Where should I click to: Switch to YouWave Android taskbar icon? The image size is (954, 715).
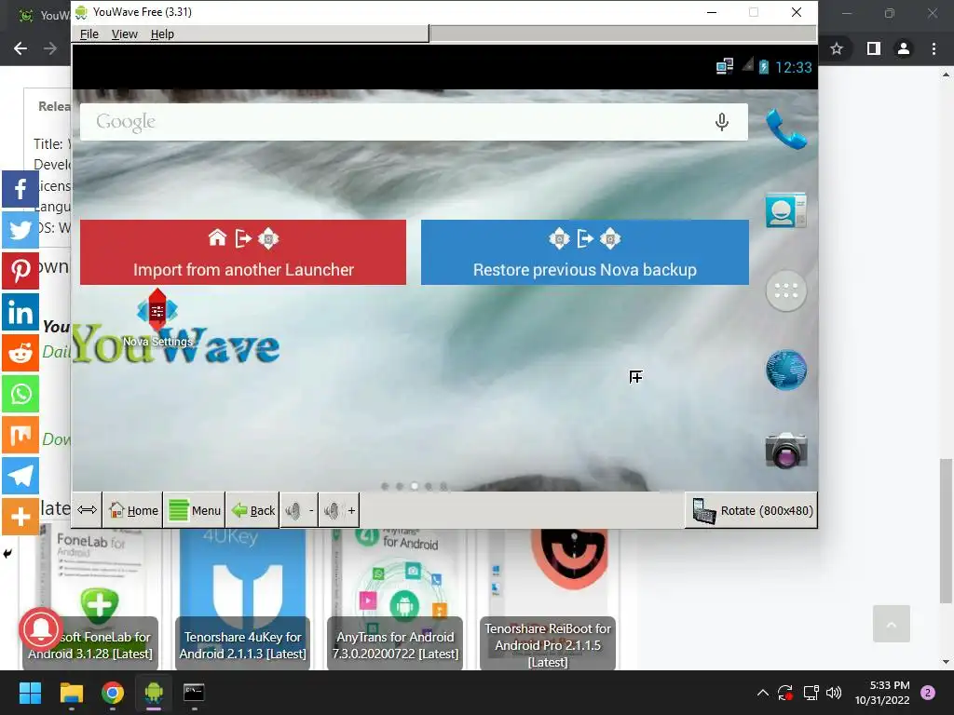coord(154,693)
